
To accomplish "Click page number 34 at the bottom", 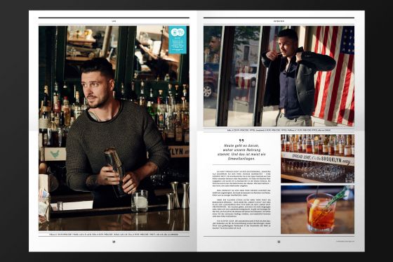I will [x=114, y=242].
